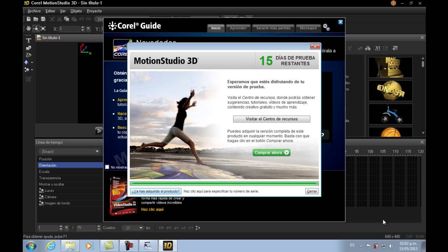The image size is (448, 252).
Task: Select the lathe object tool
Action: (x=29, y=55)
